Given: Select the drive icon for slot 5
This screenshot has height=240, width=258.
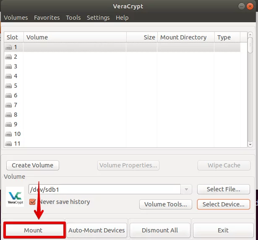Looking at the screenshot, I should pyautogui.click(x=8, y=86).
